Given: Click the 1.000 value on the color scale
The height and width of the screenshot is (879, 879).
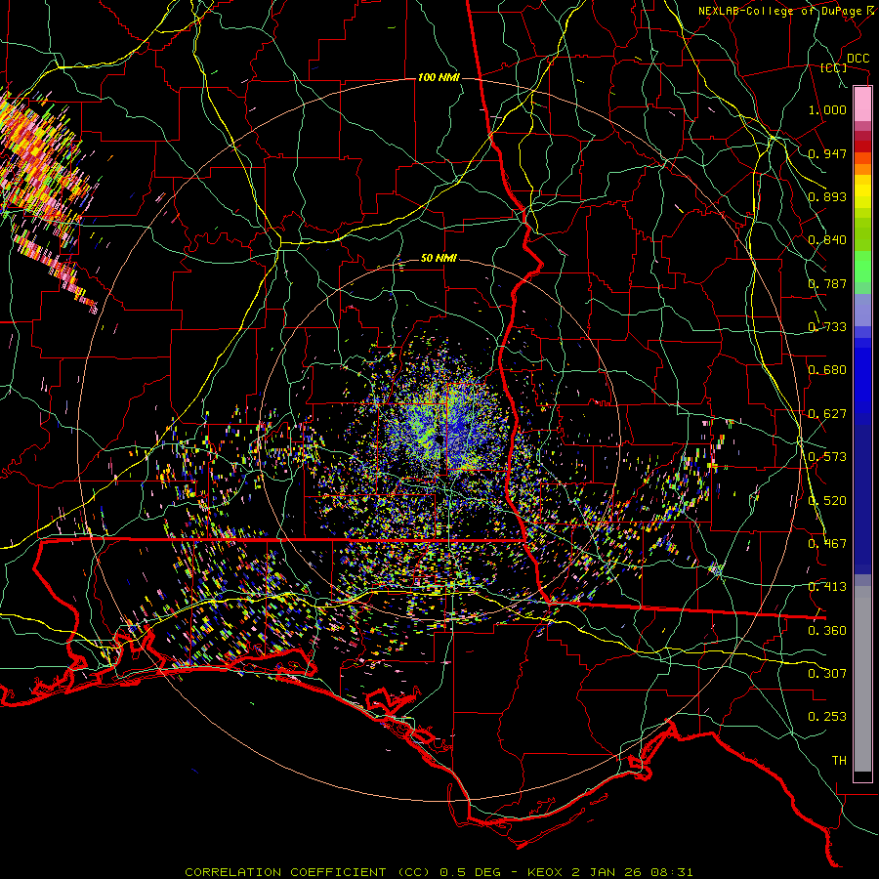Looking at the screenshot, I should tap(827, 110).
